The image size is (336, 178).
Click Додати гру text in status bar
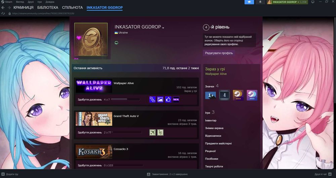12,174
